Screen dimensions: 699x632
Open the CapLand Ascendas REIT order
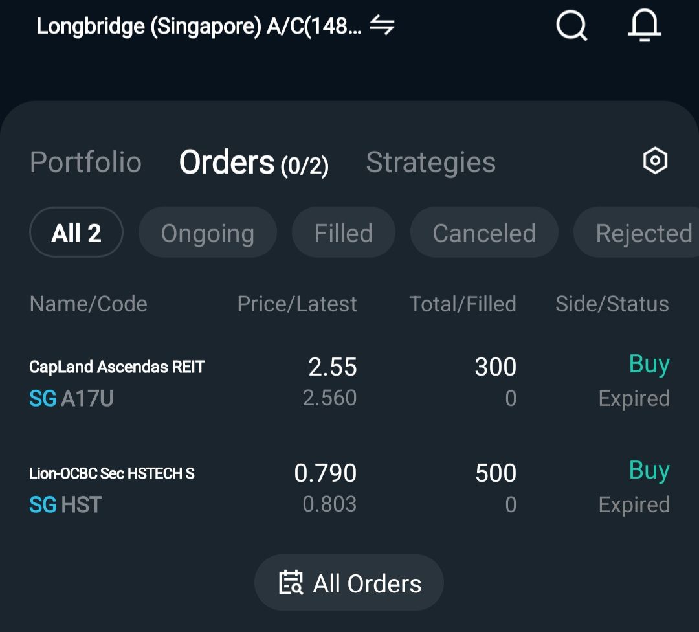tap(117, 367)
